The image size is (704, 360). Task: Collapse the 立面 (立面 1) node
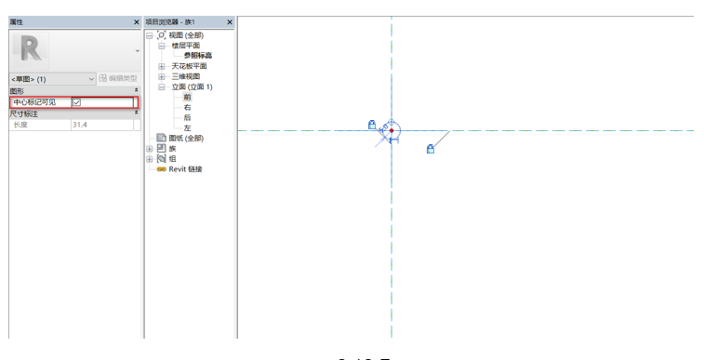click(162, 87)
